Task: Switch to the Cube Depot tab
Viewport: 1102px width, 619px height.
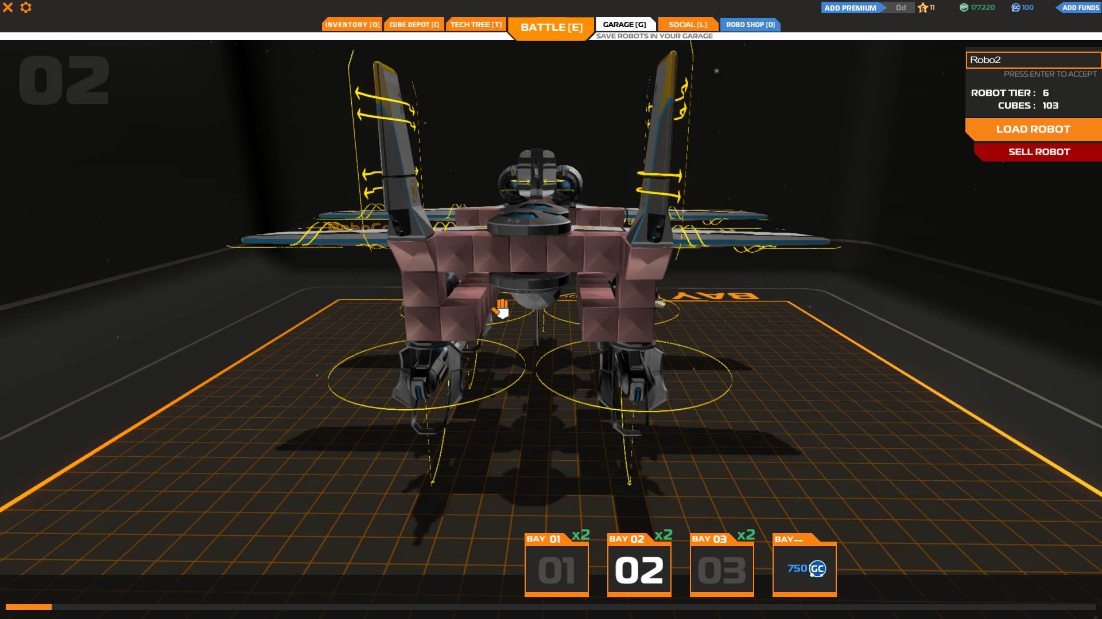Action: click(x=414, y=25)
